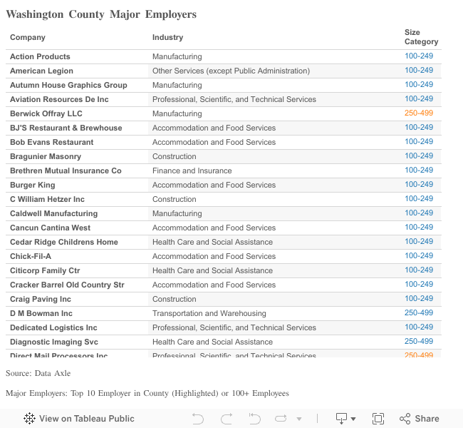Image resolution: width=463 pixels, height=428 pixels.
Task: Click orange 250-499 for Berwick Offray
Action: pos(418,113)
